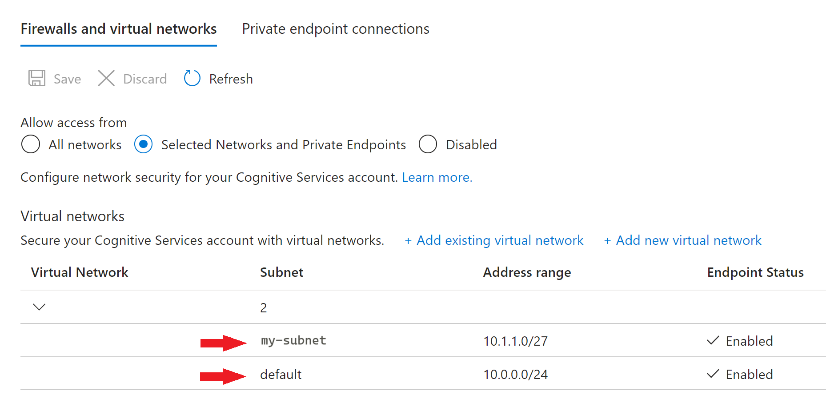Switch to Private endpoint connections tab
This screenshot has height=407, width=826.
tap(335, 28)
